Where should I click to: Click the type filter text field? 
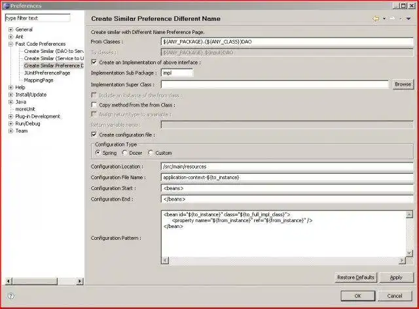(x=38, y=18)
